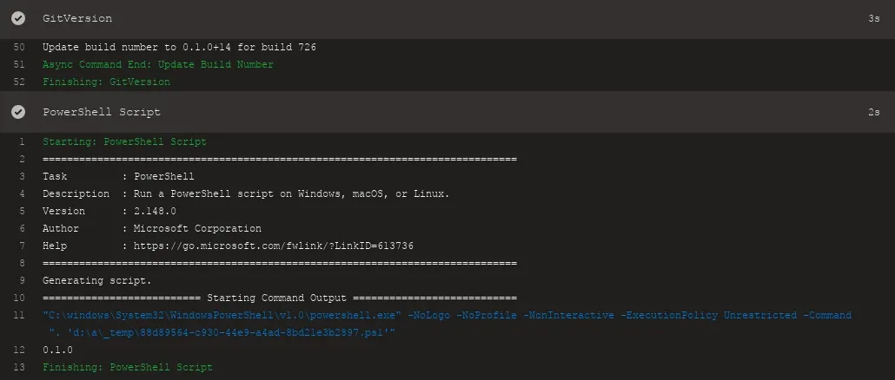The width and height of the screenshot is (895, 380).
Task: Click the 'Update build number to 0.1.0+14' line
Action: (x=179, y=47)
